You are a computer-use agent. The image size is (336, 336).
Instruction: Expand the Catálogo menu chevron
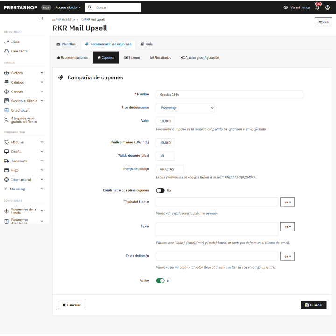[42, 82]
